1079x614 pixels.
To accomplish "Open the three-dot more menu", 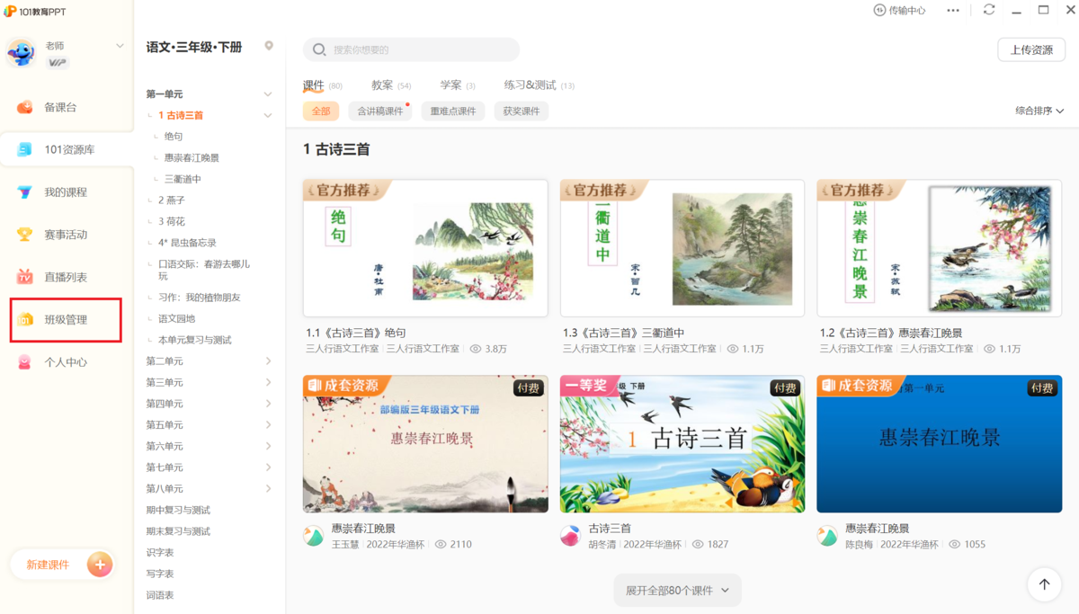I will [x=953, y=11].
